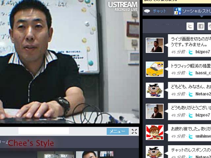Click the chat speech bubble icon
The image size is (211, 158).
(x=147, y=11)
